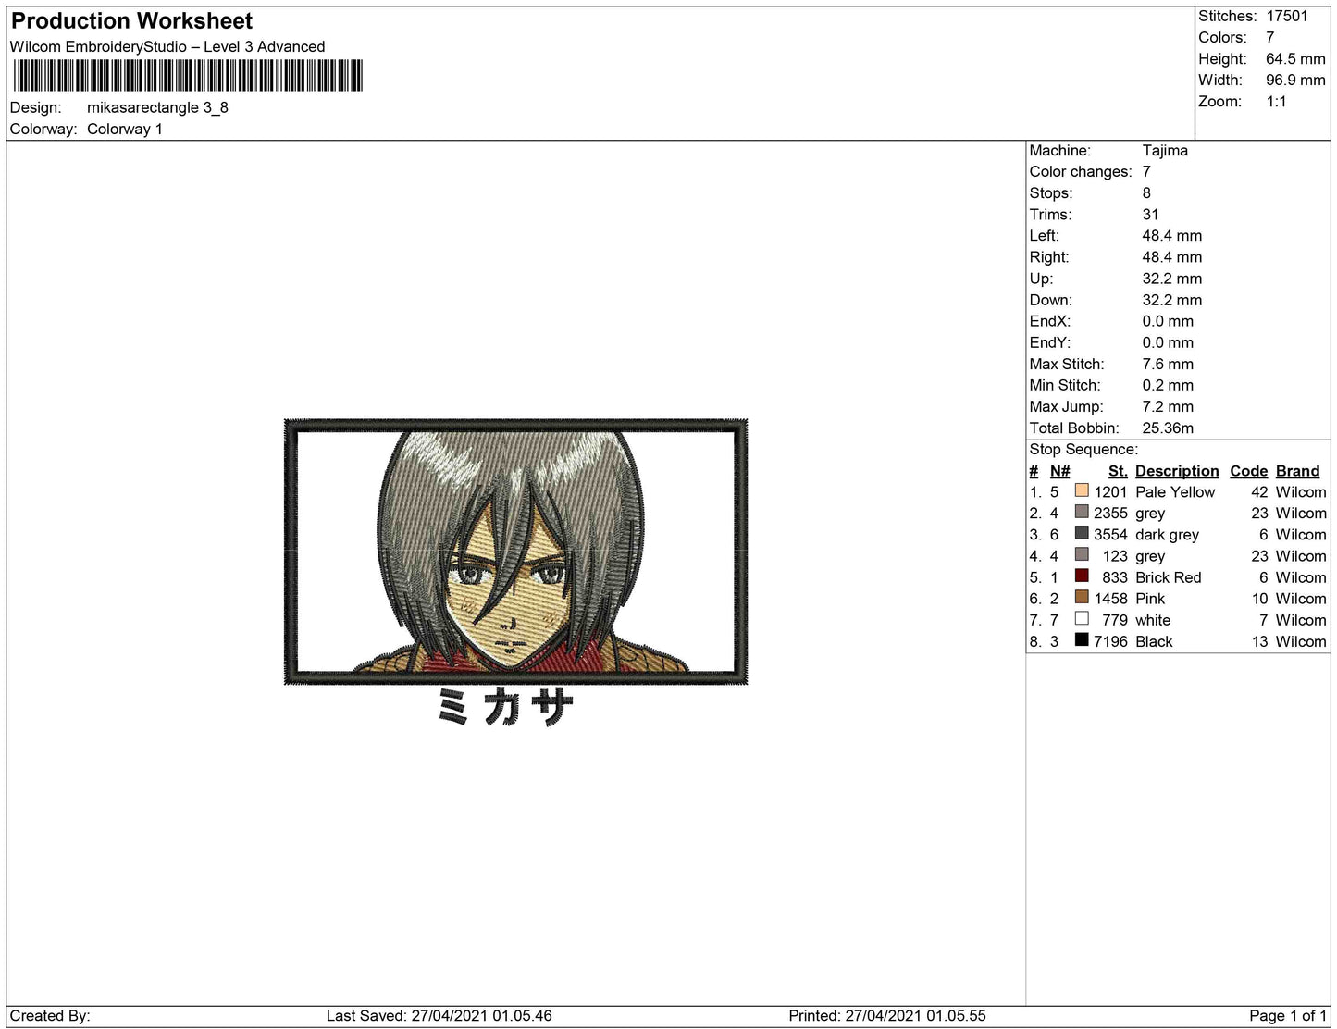
Task: Click the Japanese caption below the design
Action: tap(506, 705)
